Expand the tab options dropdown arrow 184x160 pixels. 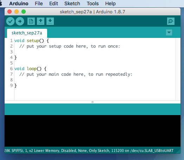tap(169, 32)
